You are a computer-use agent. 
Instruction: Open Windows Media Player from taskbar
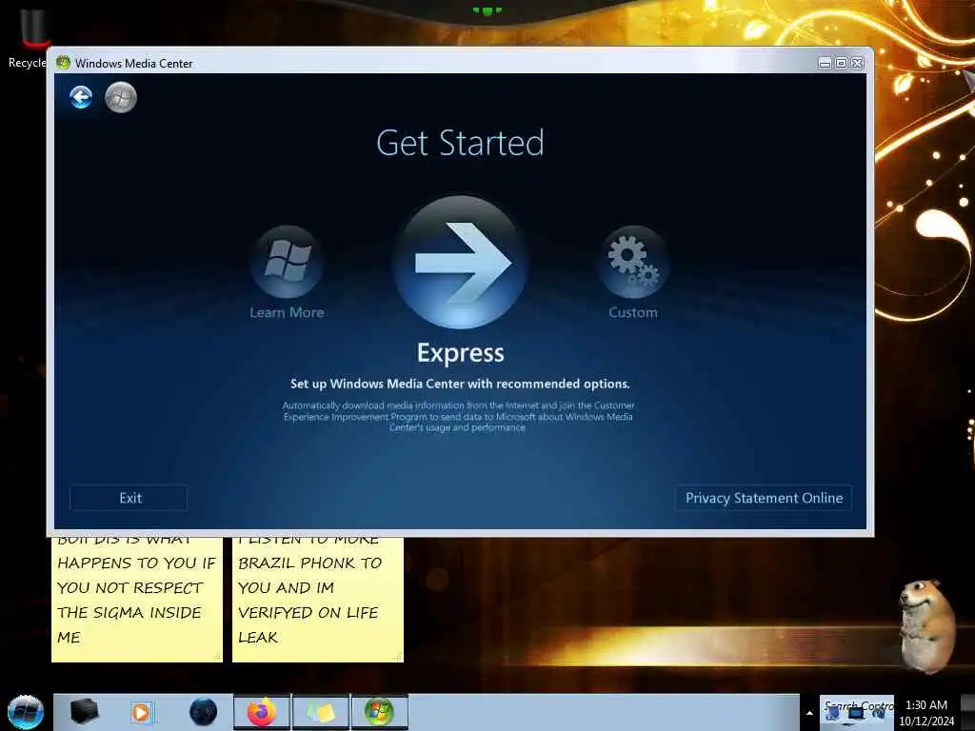tap(141, 712)
